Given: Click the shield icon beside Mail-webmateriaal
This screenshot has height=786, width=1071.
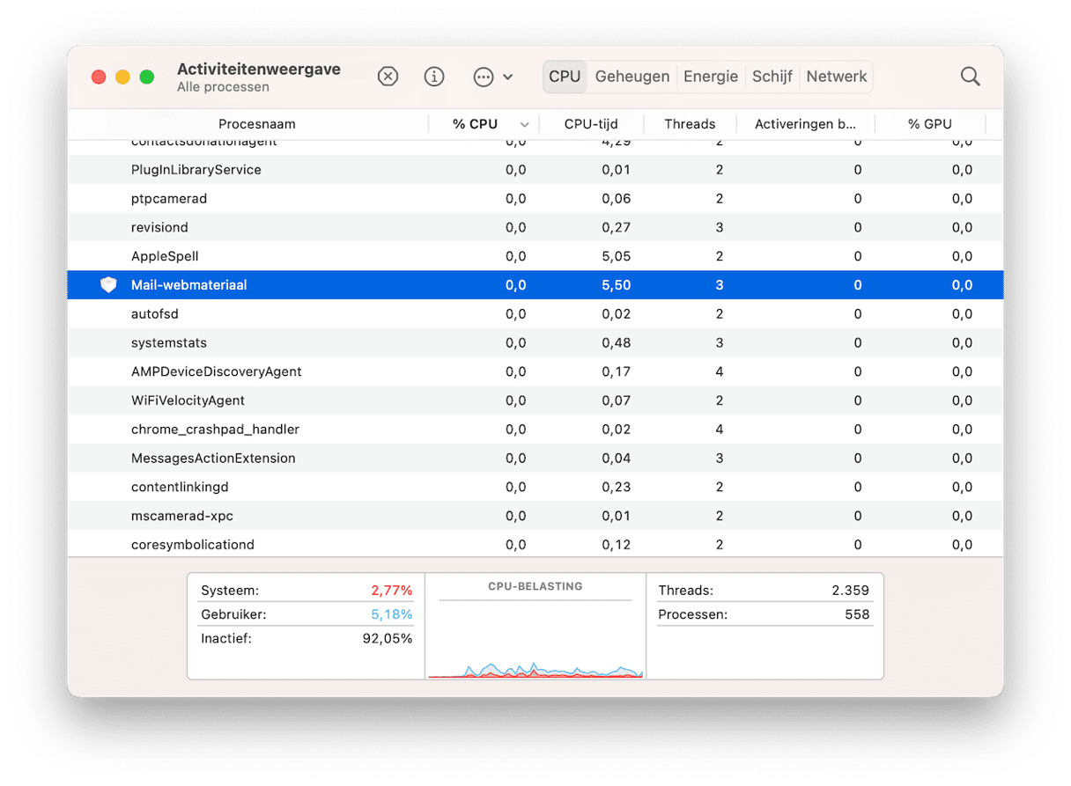Looking at the screenshot, I should click(x=108, y=285).
